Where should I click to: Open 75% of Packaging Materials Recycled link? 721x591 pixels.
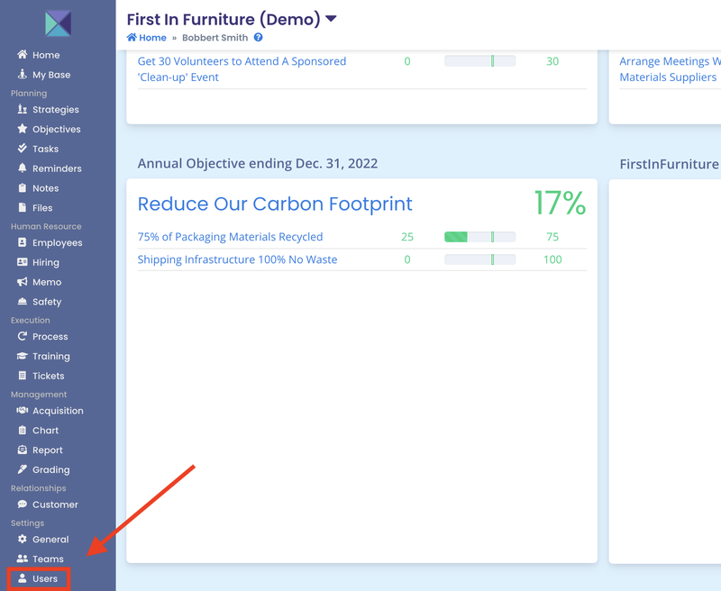pyautogui.click(x=230, y=237)
